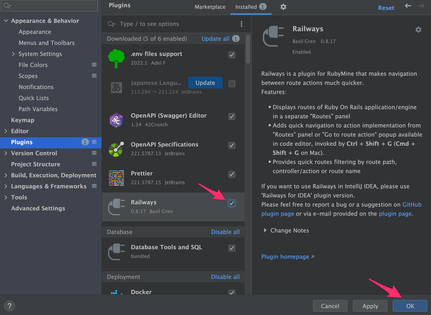Click the .env files support tree icon
Viewport: 431px width, 315px height.
point(116,58)
